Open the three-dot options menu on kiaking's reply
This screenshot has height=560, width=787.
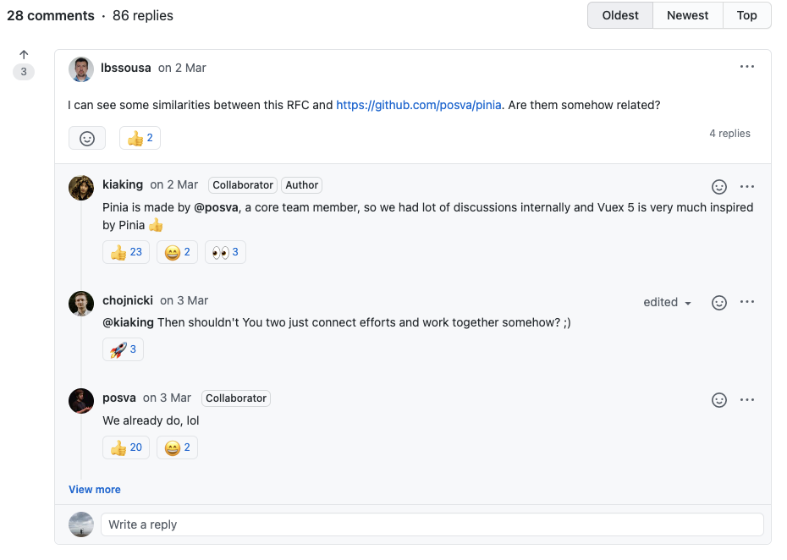tap(746, 186)
